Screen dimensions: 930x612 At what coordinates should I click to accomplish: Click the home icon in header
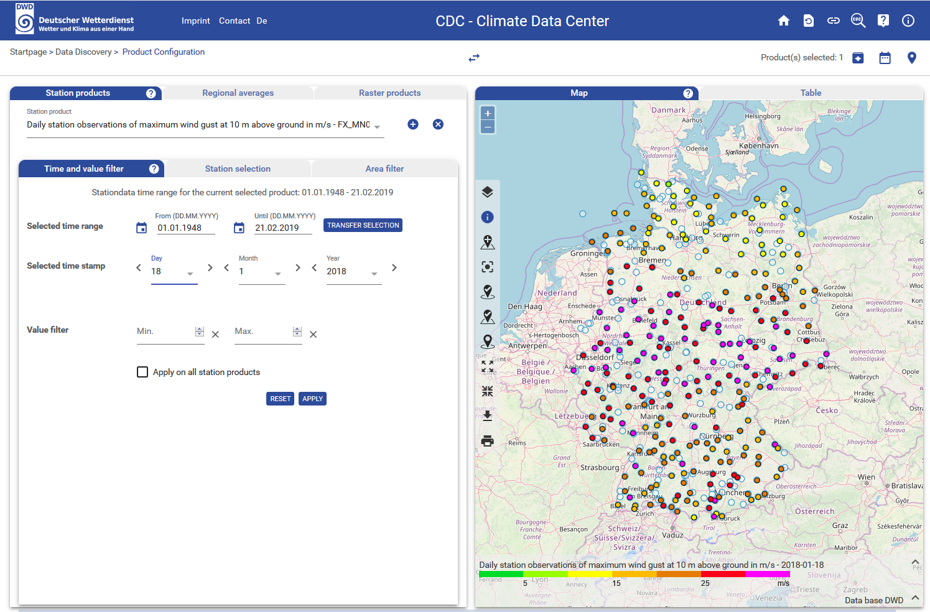pyautogui.click(x=784, y=21)
